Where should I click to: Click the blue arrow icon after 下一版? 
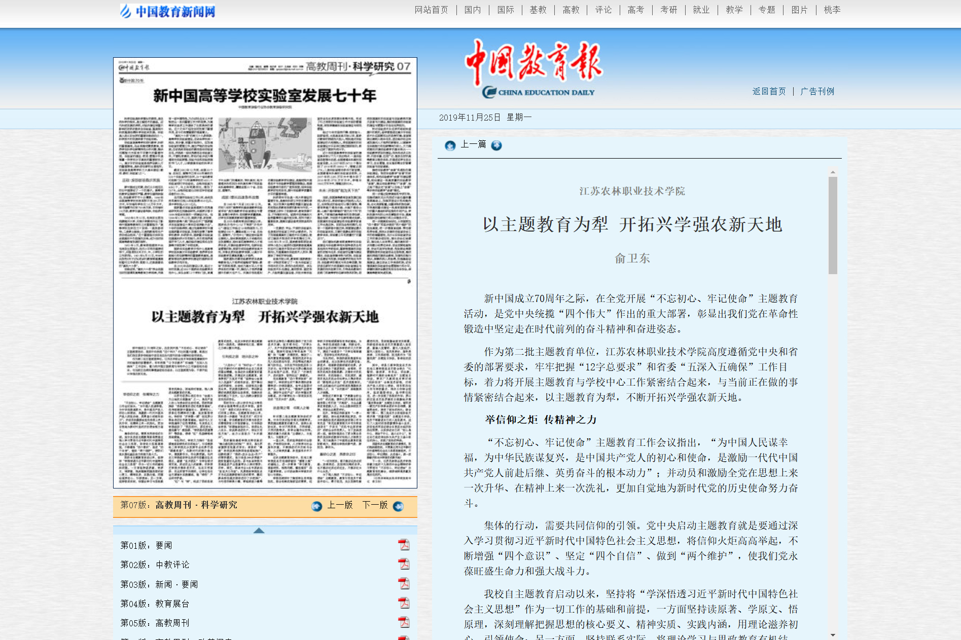pyautogui.click(x=399, y=506)
